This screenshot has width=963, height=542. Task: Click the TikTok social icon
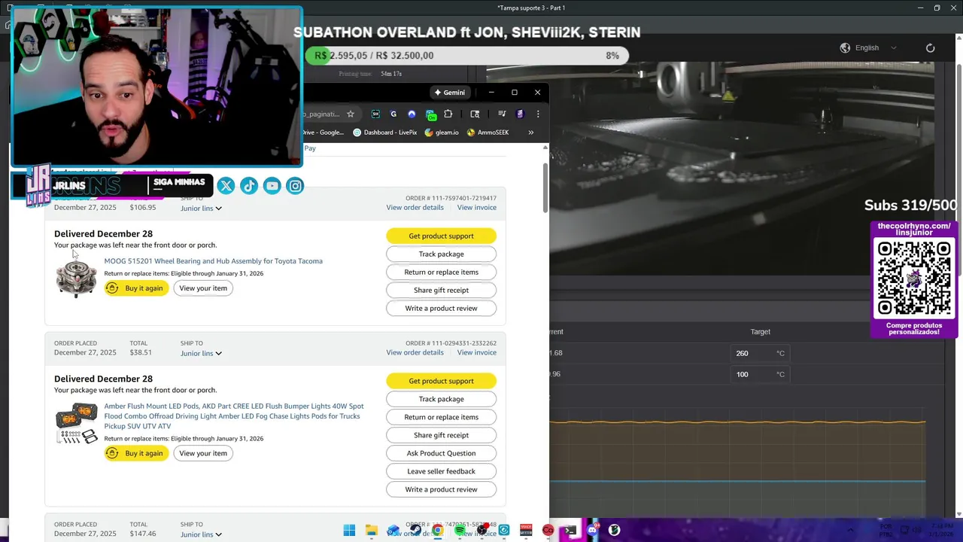249,186
